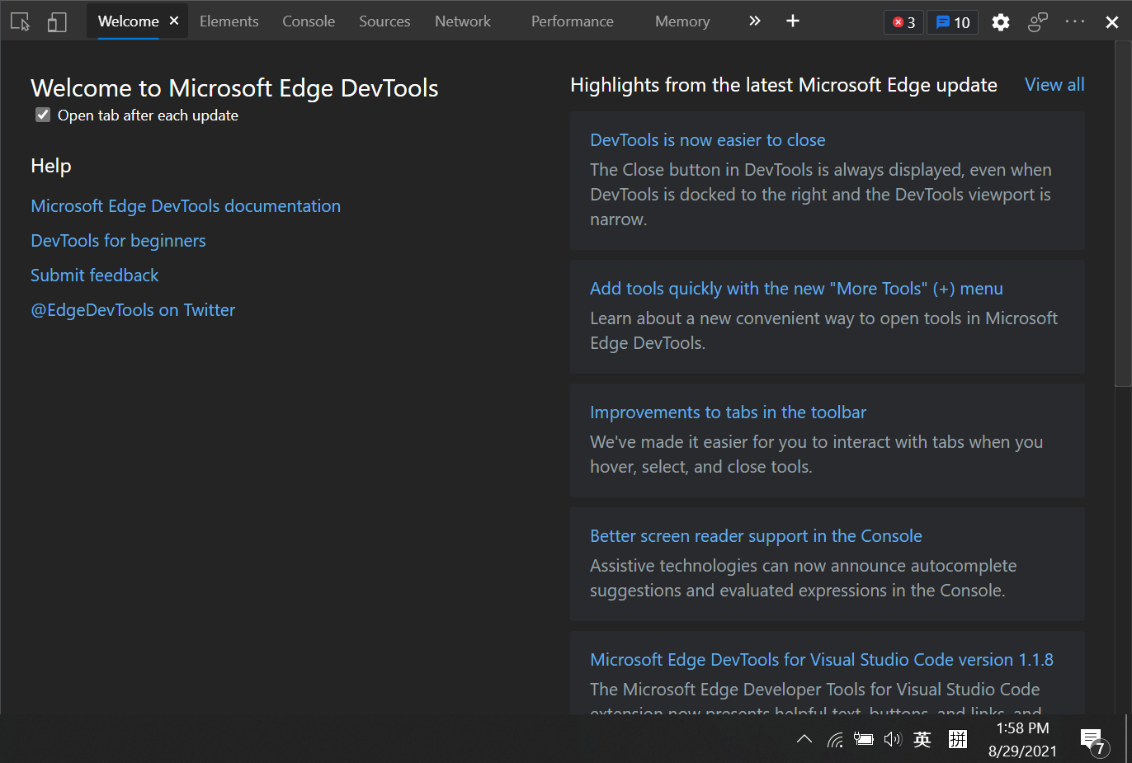Open the notification center icon
The width and height of the screenshot is (1132, 763).
[x=1093, y=741]
